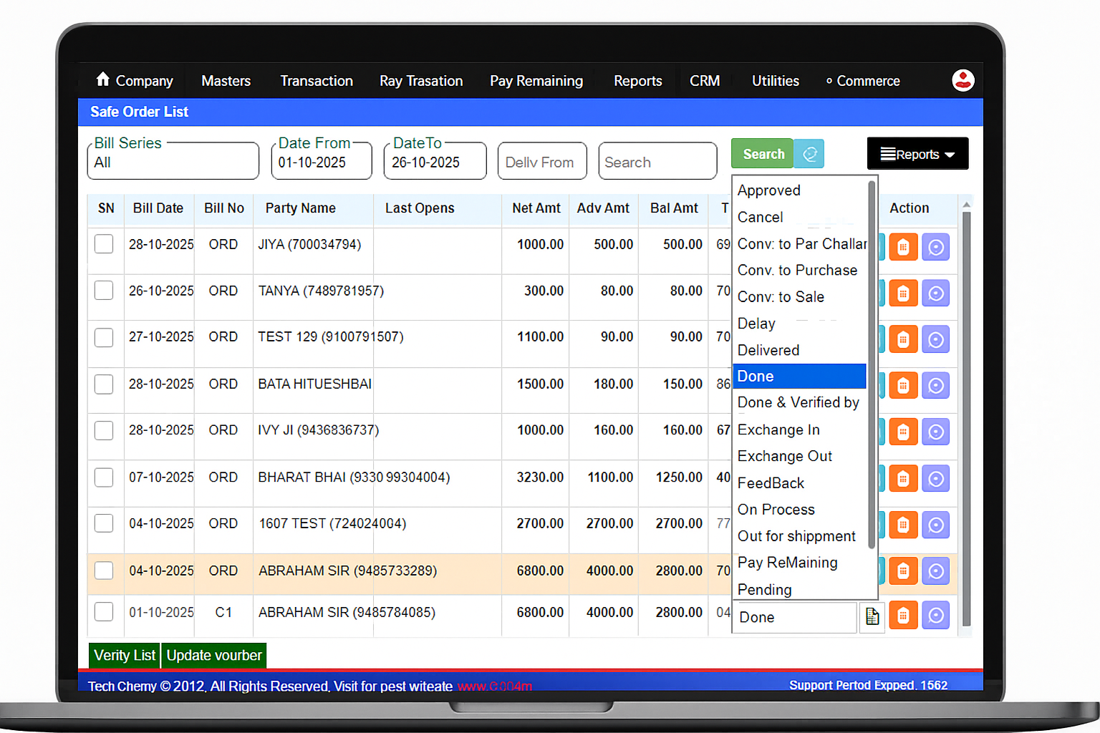The width and height of the screenshot is (1100, 733).
Task: Tick the checkbox for BHARAT BHAI's order
Action: coord(104,477)
